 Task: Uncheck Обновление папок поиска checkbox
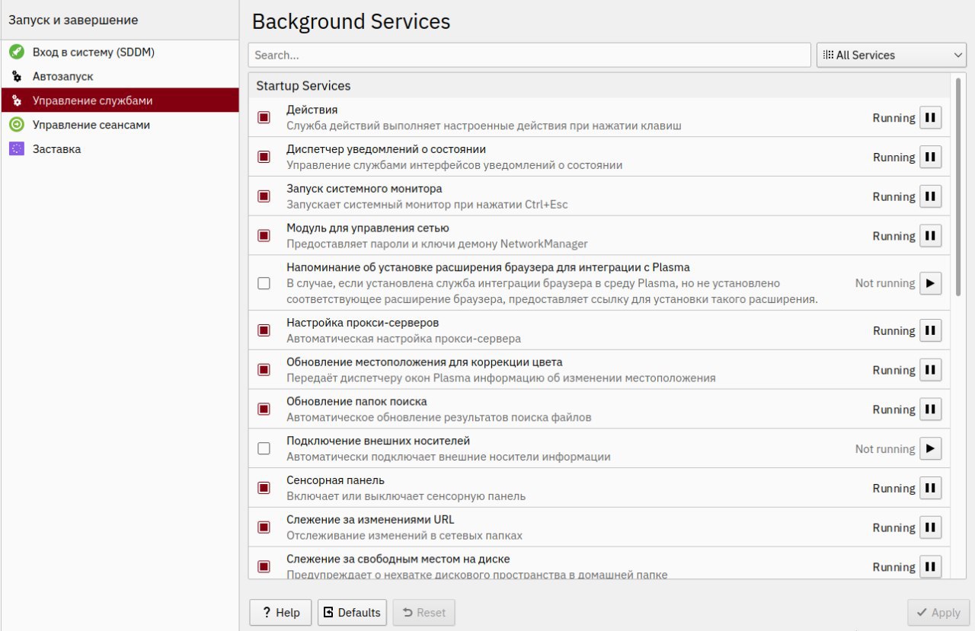coord(264,410)
